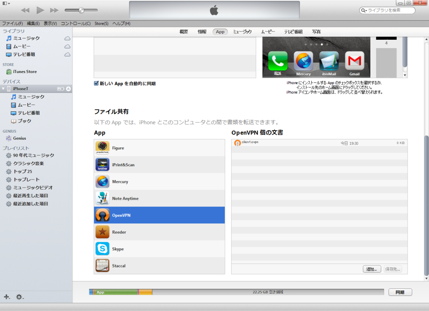Switch to the ミュージック device tab

242,32
